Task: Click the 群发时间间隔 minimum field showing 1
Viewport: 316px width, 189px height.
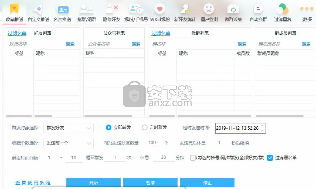Action: (x=49, y=158)
